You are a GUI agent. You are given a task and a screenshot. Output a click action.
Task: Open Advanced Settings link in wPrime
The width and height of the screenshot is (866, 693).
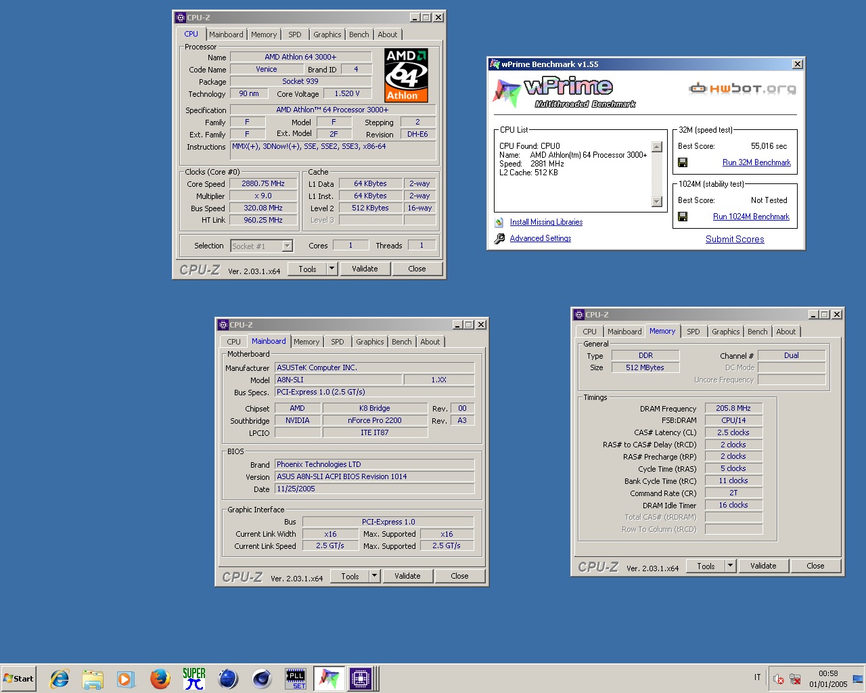541,238
